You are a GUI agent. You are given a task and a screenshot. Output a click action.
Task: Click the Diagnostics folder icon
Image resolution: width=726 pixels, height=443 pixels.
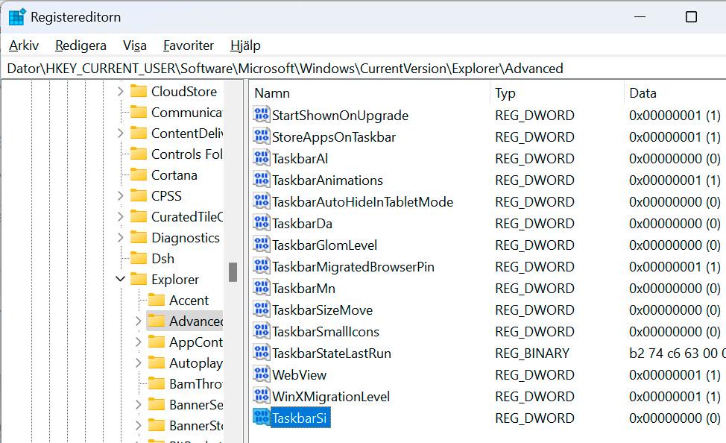(139, 237)
